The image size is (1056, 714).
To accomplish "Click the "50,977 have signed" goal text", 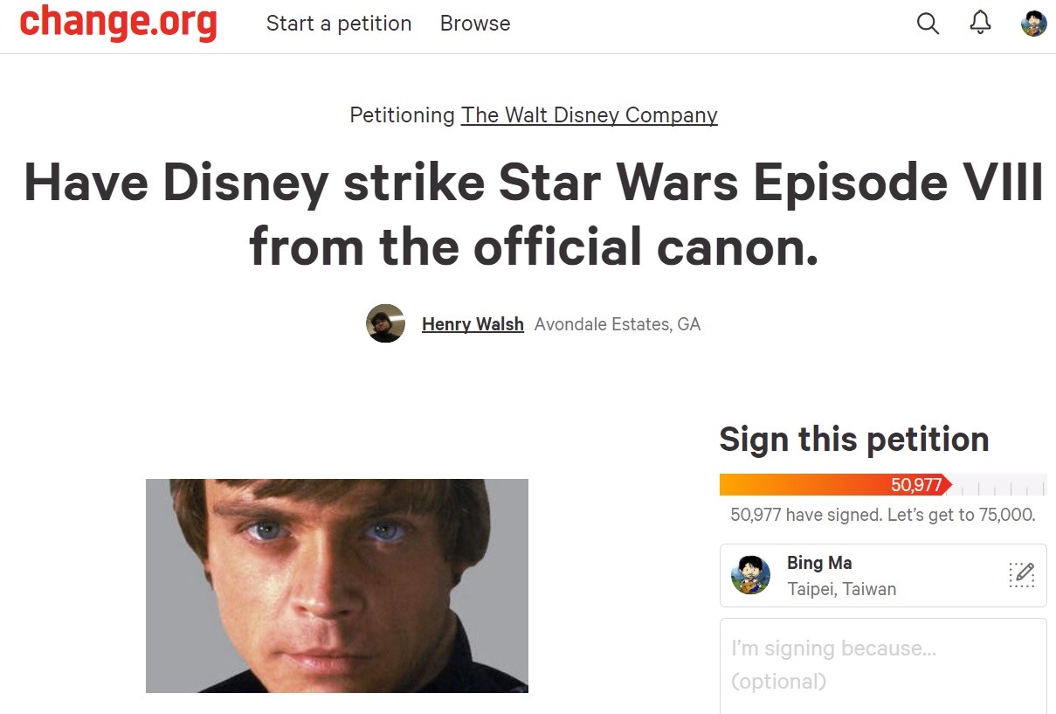I will click(883, 515).
